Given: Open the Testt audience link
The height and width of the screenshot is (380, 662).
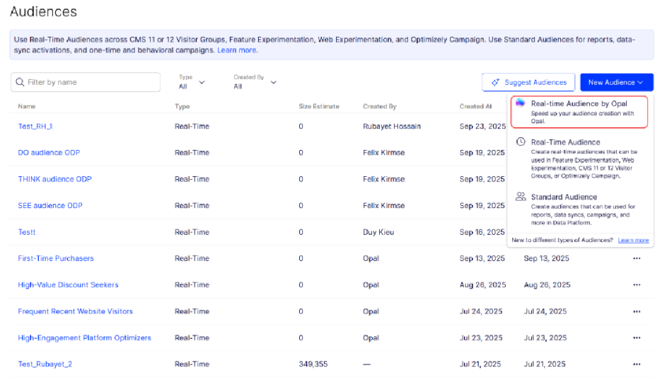Looking at the screenshot, I should coord(27,232).
